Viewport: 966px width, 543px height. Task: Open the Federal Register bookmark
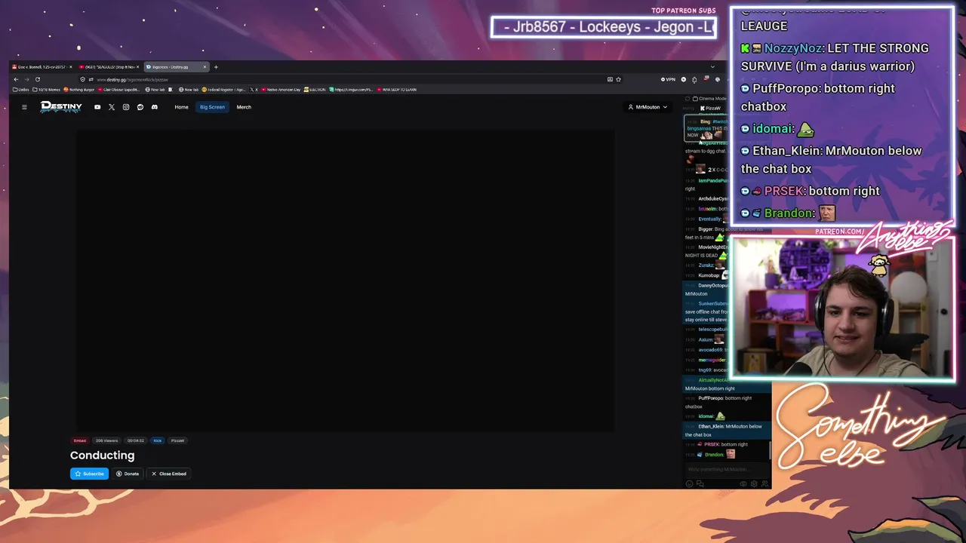[x=224, y=90]
